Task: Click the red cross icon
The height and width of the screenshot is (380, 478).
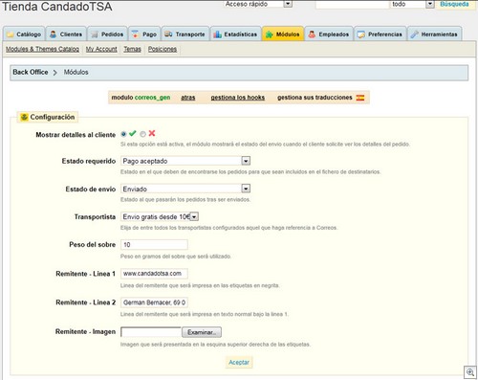Action: point(152,133)
